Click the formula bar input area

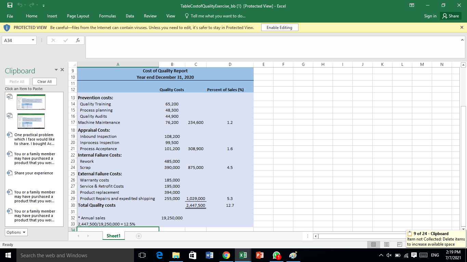click(272, 47)
